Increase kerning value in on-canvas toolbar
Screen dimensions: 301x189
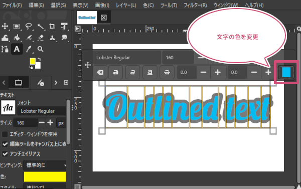(x=268, y=72)
